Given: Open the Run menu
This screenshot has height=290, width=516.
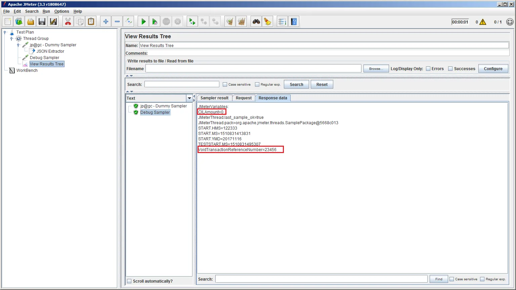Looking at the screenshot, I should click(x=46, y=11).
